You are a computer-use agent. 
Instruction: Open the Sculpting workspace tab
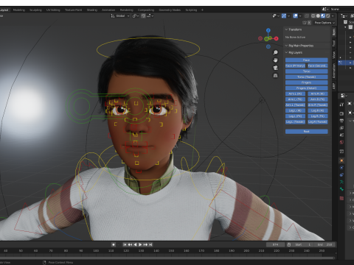point(35,10)
